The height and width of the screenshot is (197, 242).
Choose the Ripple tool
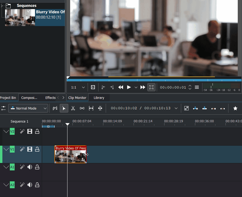(100, 108)
